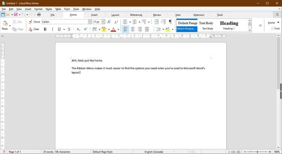The image size is (282, 154).
Task: Toggle formatting marks with the pilcrow
Action: click(170, 22)
